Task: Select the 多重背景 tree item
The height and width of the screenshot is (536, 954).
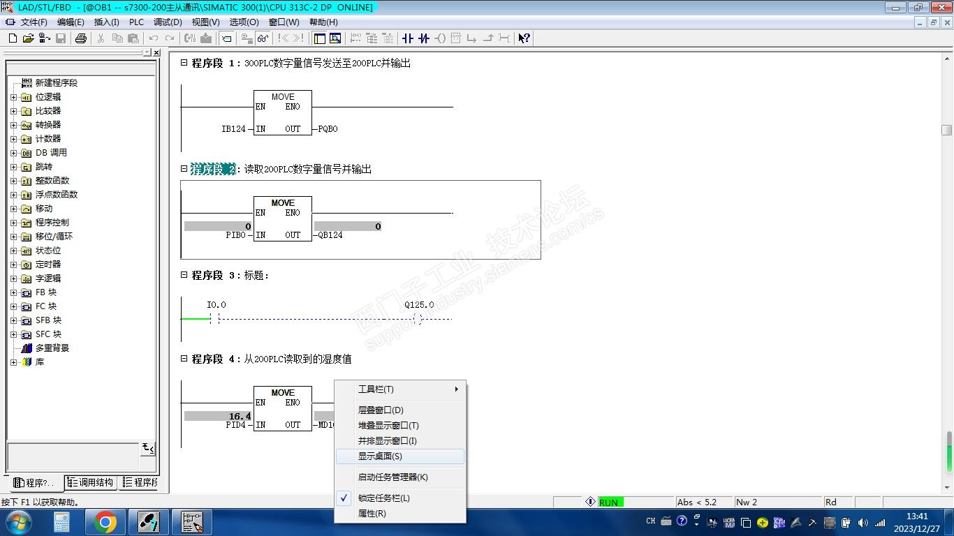Action: pos(52,348)
